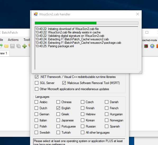This screenshot has height=145, width=158.
Task: Select the Finnish language checkbox
Action: 82,108
